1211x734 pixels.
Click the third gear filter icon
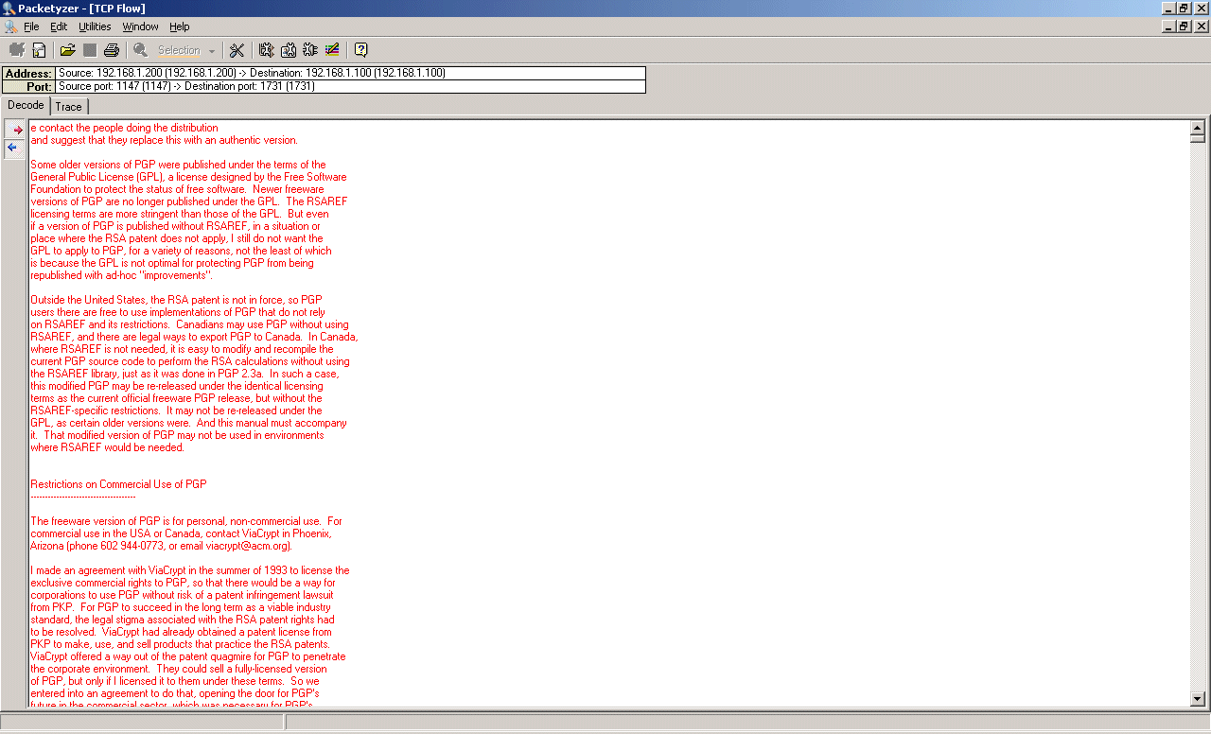pos(309,50)
